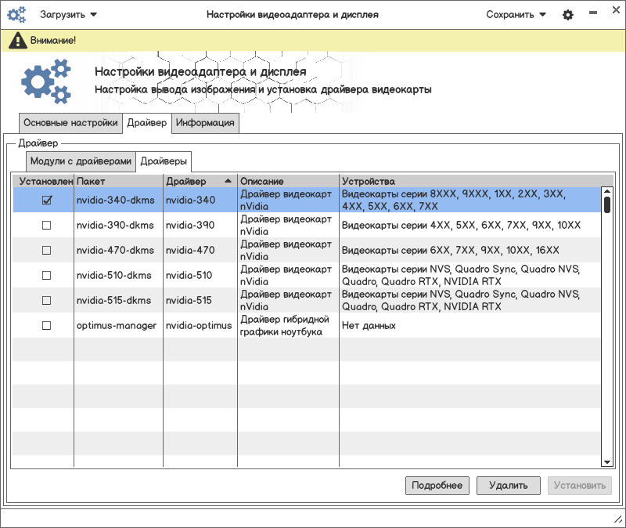Open settings gear icon in title bar
This screenshot has width=626, height=528.
568,15
